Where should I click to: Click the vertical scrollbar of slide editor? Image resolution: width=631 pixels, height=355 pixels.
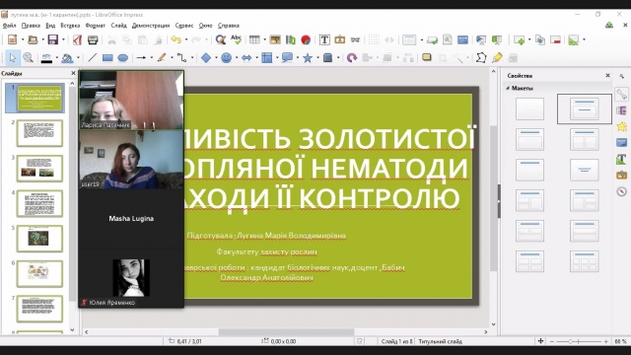(x=493, y=198)
